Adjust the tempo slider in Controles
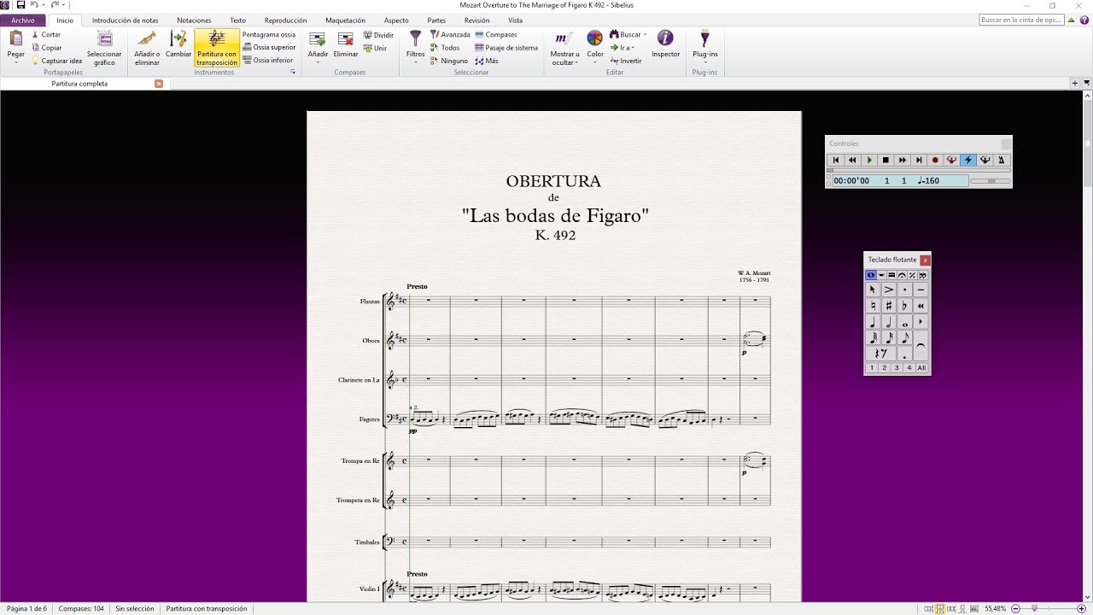Viewport: 1093px width, 615px height. pos(991,181)
